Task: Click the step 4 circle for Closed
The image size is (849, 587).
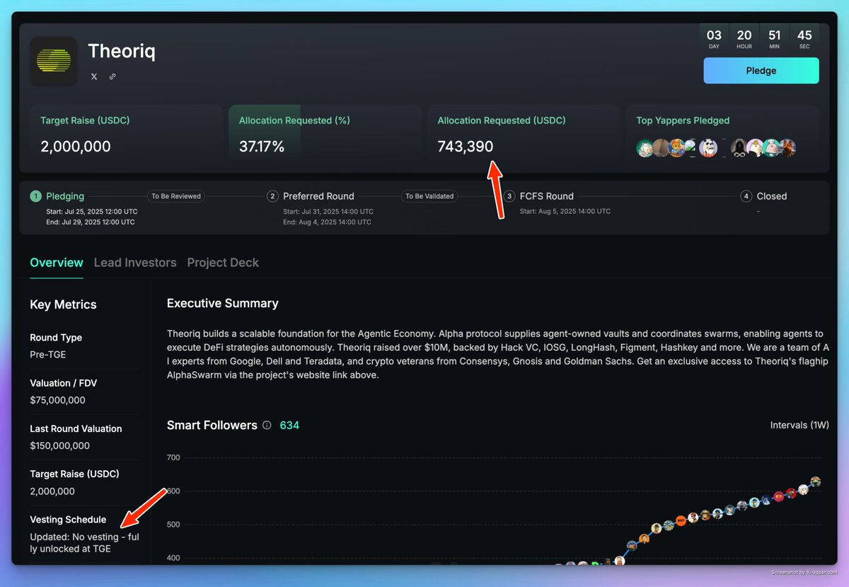Action: tap(746, 196)
